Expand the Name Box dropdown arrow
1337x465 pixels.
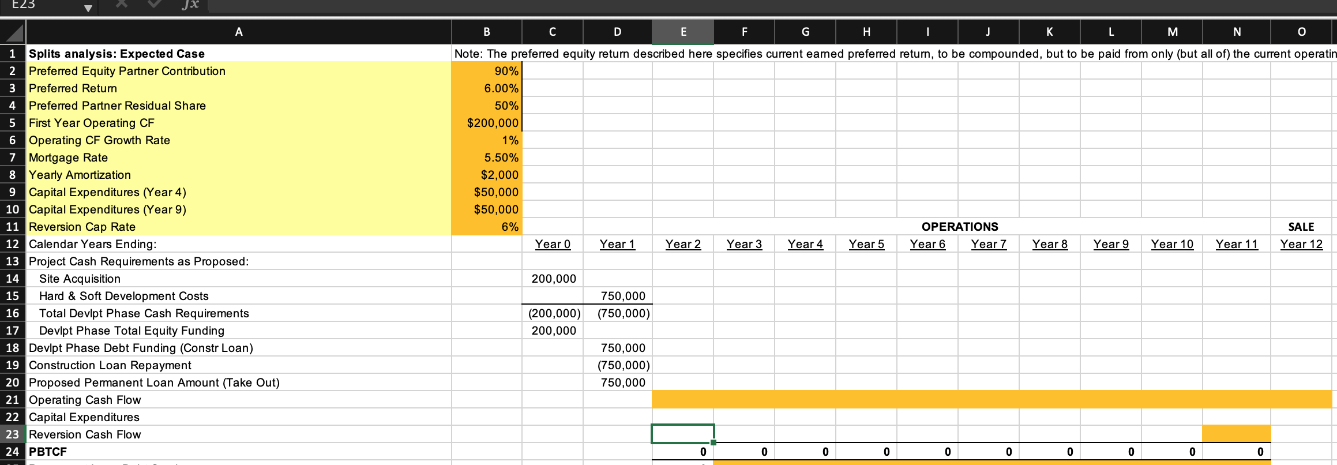[x=88, y=7]
